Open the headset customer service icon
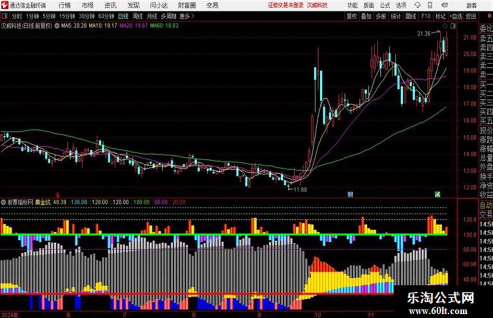 pos(417,5)
